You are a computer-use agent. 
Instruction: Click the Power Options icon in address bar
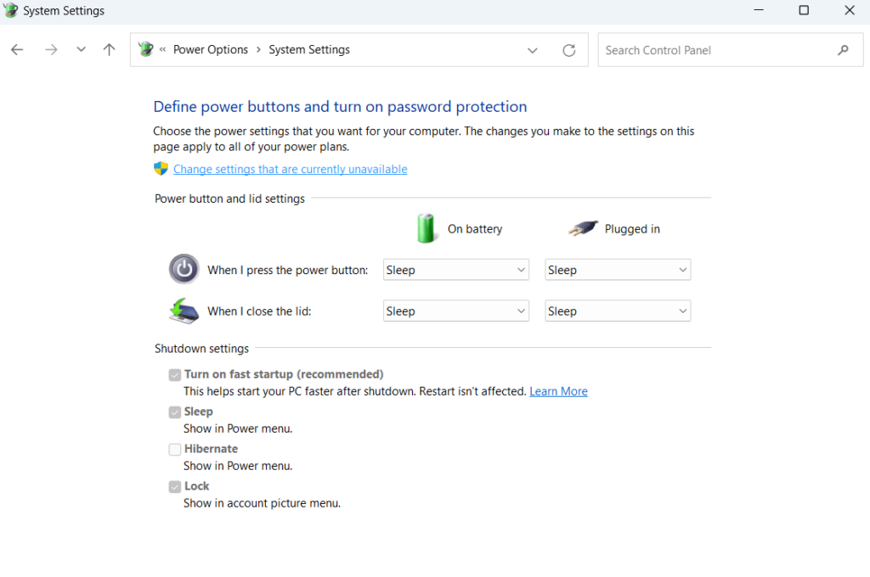pos(146,49)
